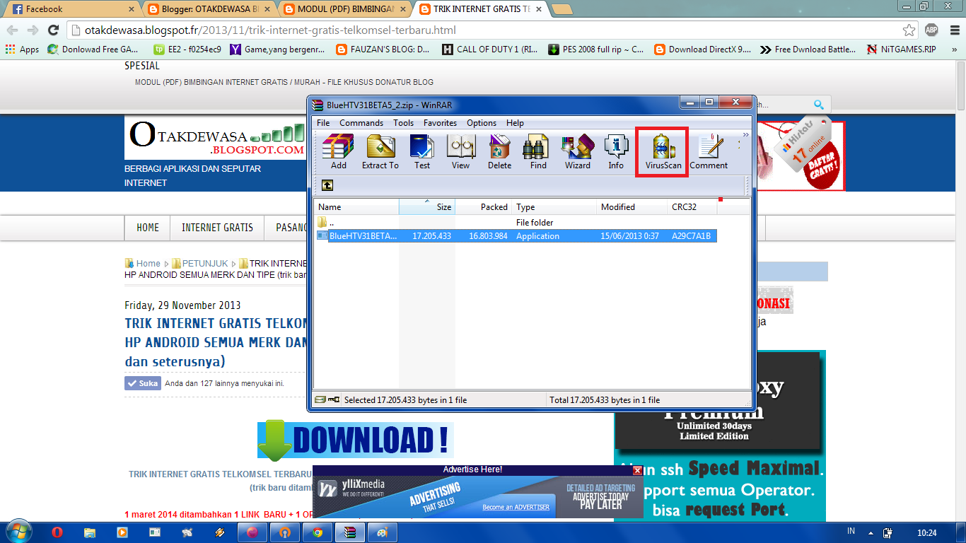Viewport: 966px width, 543px height.
Task: Expand the WinRAR toolbar overflow chevron
Action: click(745, 134)
